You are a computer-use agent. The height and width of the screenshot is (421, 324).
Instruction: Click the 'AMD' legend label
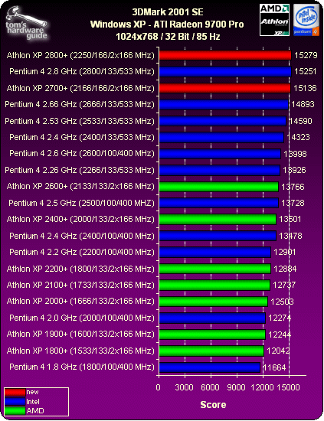(35, 411)
